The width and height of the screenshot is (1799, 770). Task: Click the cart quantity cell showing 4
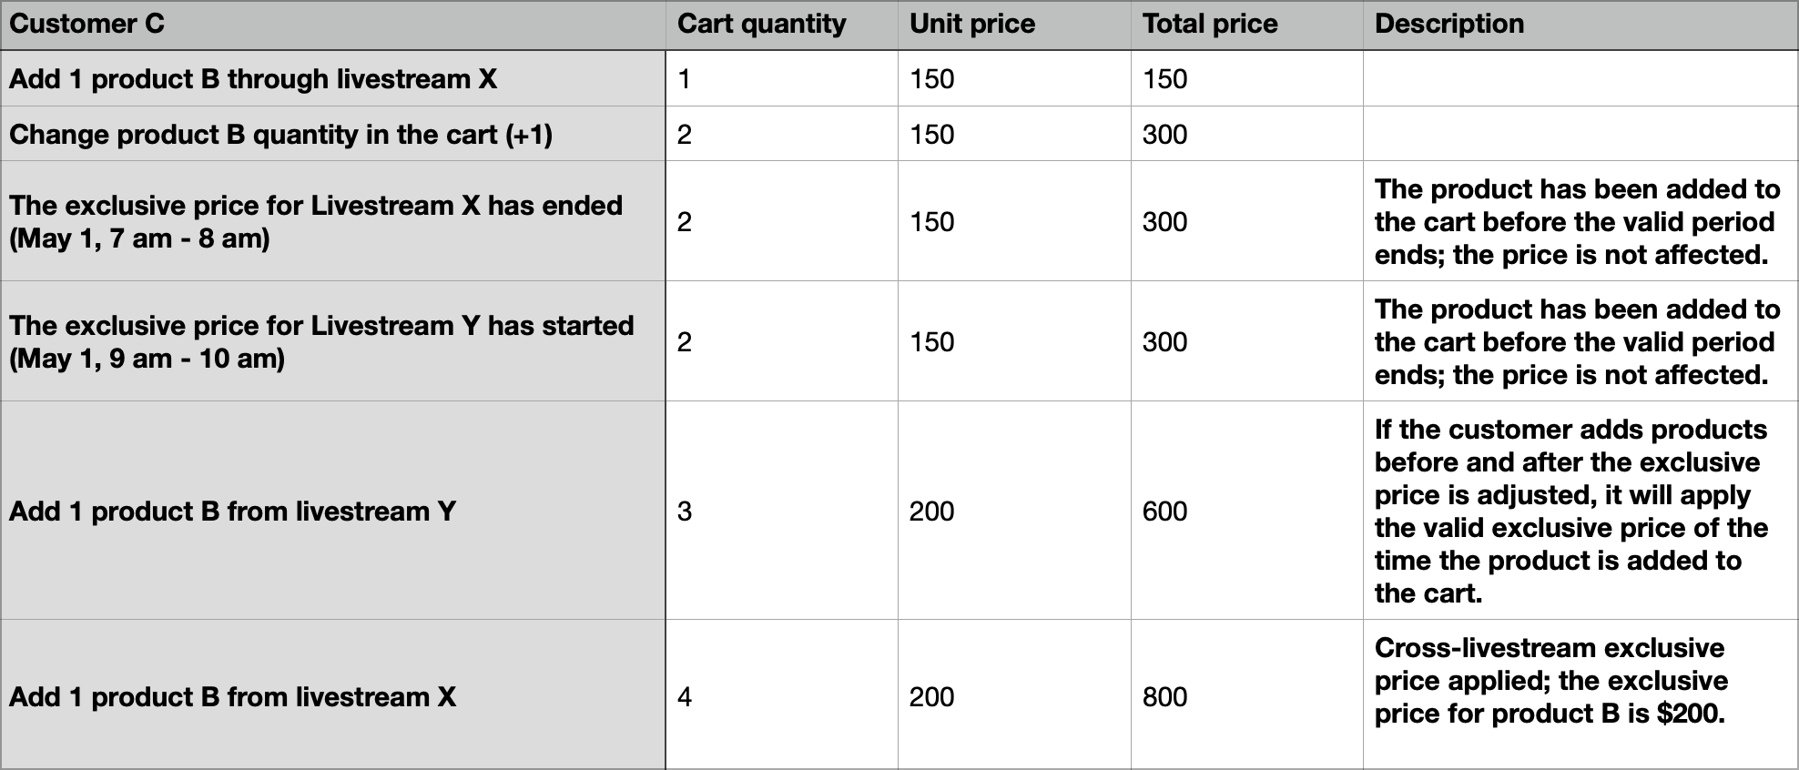(x=782, y=695)
